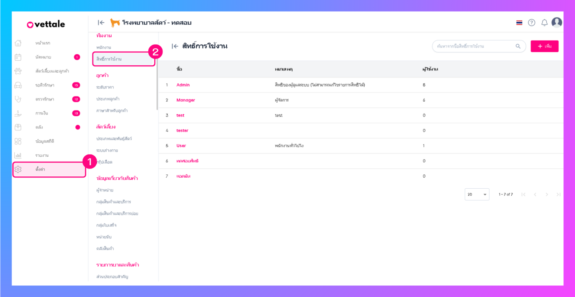The image size is (575, 297).
Task: Collapse the settings submenu beside the page title
Action: 175,46
